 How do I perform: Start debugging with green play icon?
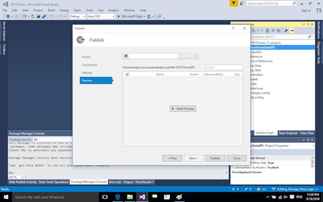point(119,16)
